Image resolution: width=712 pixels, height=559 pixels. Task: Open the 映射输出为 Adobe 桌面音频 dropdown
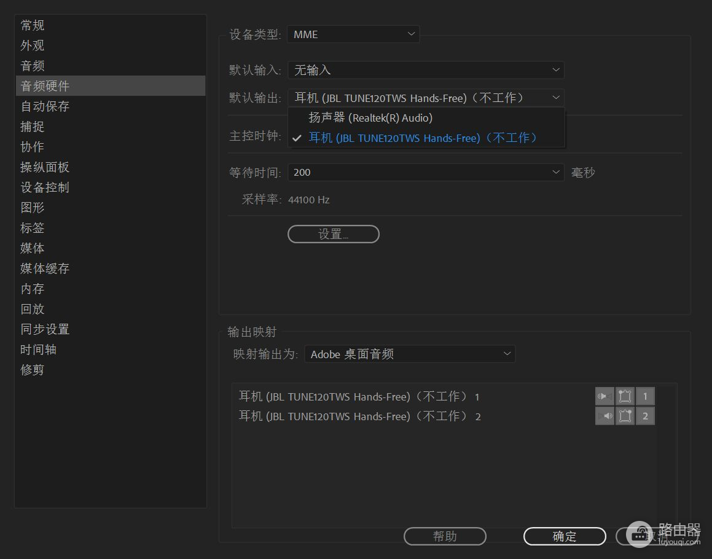pyautogui.click(x=410, y=354)
